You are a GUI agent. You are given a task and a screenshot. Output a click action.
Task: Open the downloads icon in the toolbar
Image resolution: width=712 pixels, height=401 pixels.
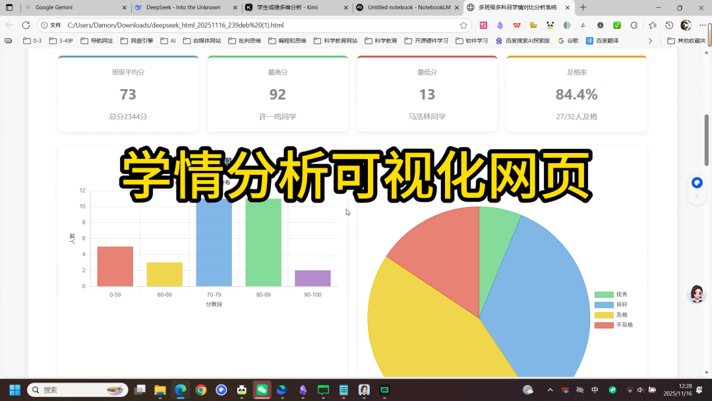click(601, 24)
